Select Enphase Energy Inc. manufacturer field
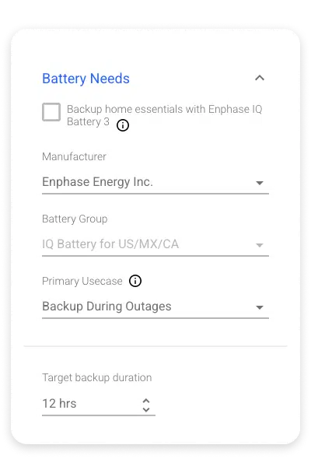311x473 pixels. (x=155, y=182)
